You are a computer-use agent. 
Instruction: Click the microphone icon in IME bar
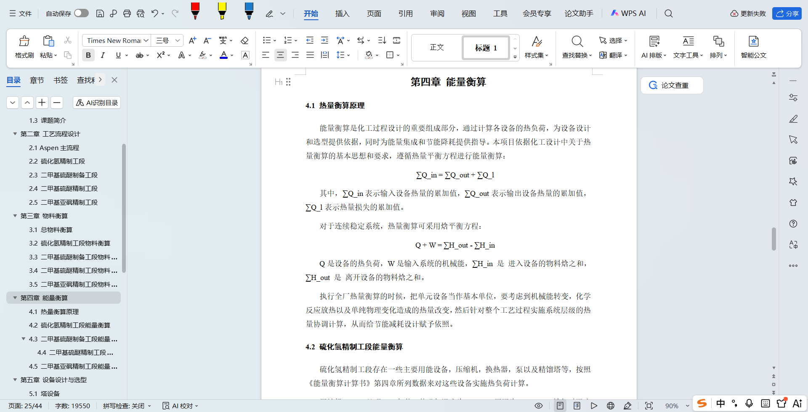(x=749, y=404)
